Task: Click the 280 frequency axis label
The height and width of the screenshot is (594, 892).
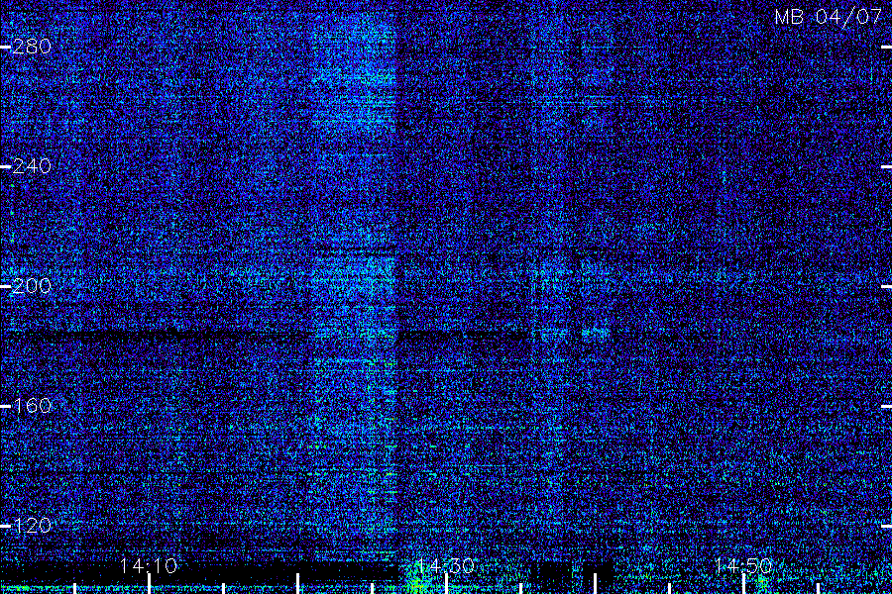Action: click(x=32, y=47)
